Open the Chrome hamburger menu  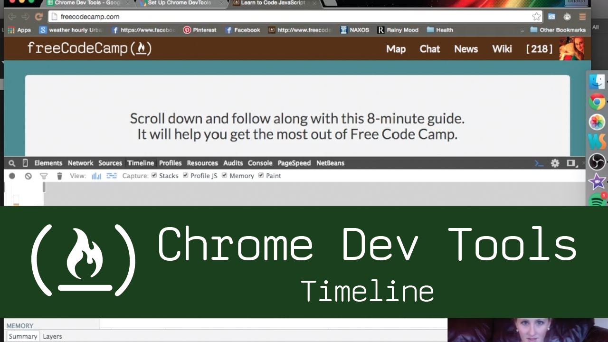click(x=582, y=17)
